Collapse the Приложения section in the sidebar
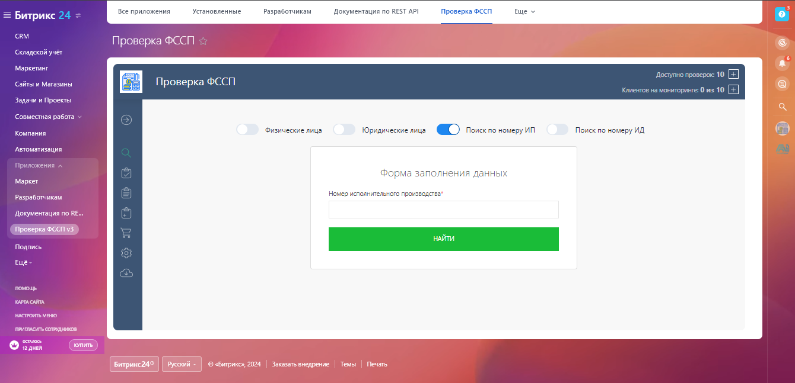 (x=39, y=165)
